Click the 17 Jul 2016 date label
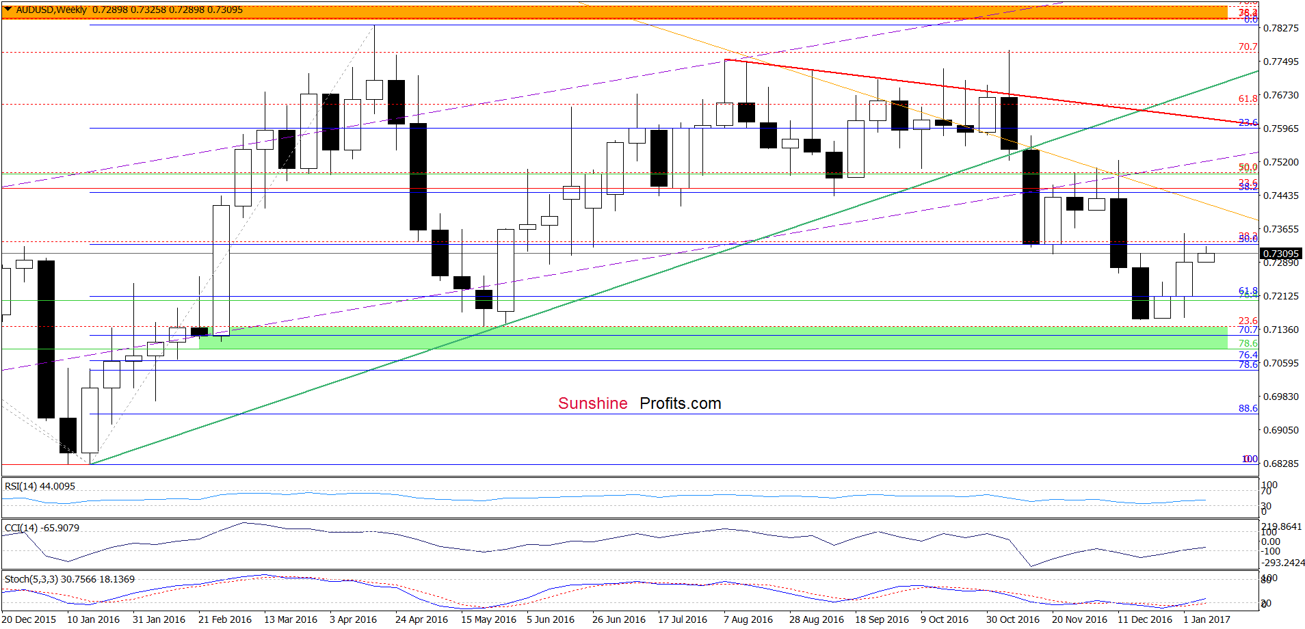The image size is (1305, 629). click(683, 619)
